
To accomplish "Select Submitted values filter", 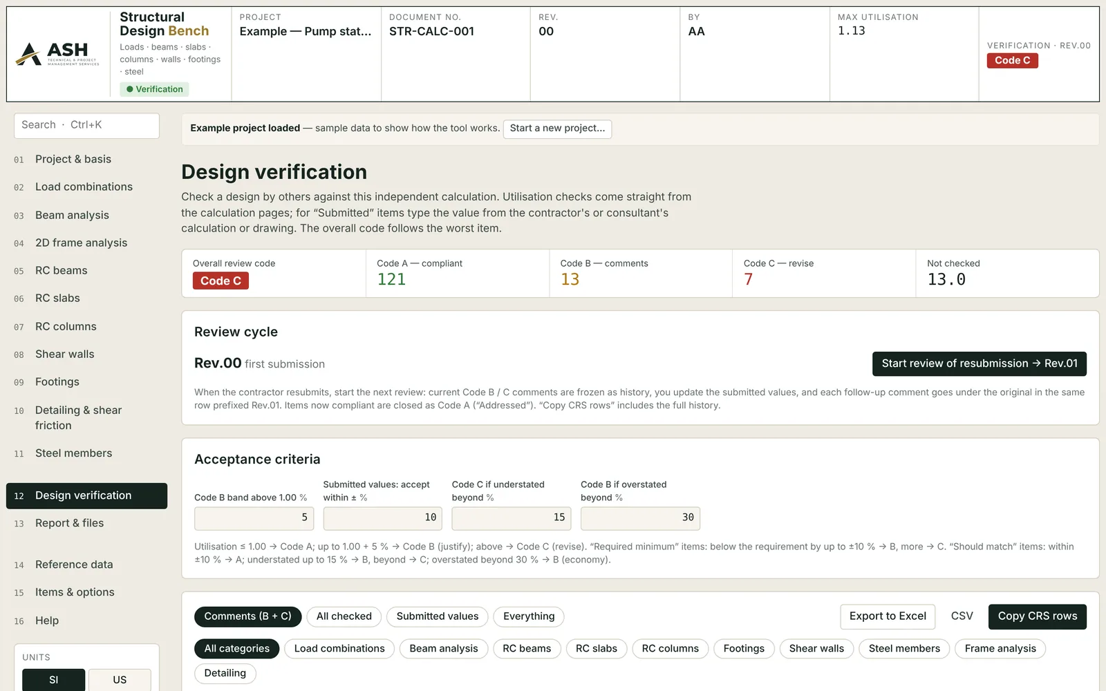I will click(x=438, y=616).
